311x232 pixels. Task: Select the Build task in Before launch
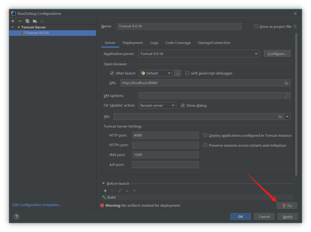tap(197, 197)
